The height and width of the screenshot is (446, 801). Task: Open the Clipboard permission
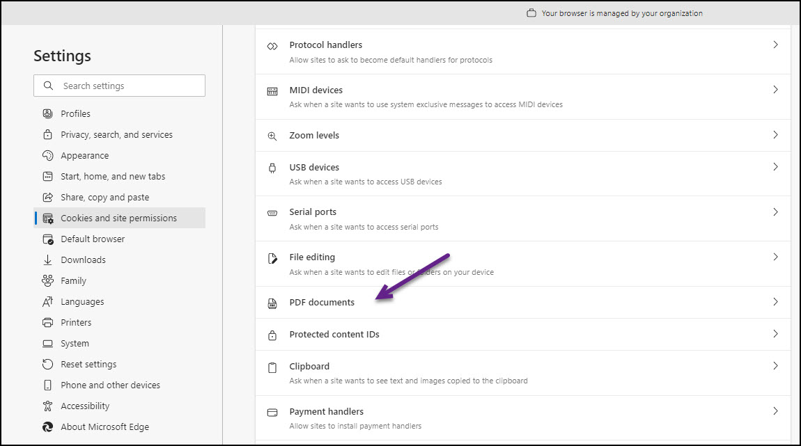523,373
